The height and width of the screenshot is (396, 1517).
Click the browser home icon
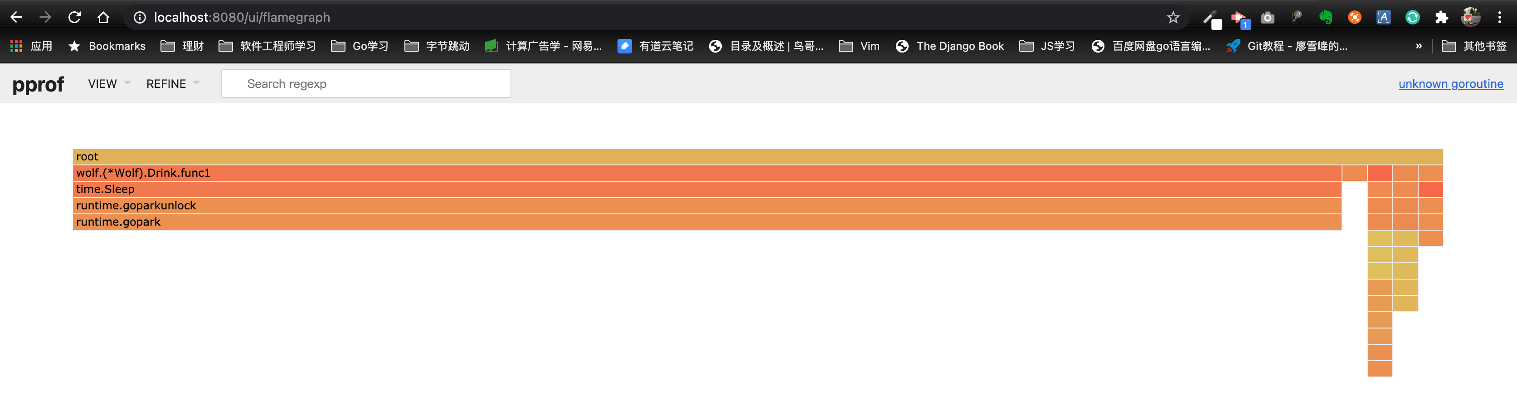coord(103,17)
